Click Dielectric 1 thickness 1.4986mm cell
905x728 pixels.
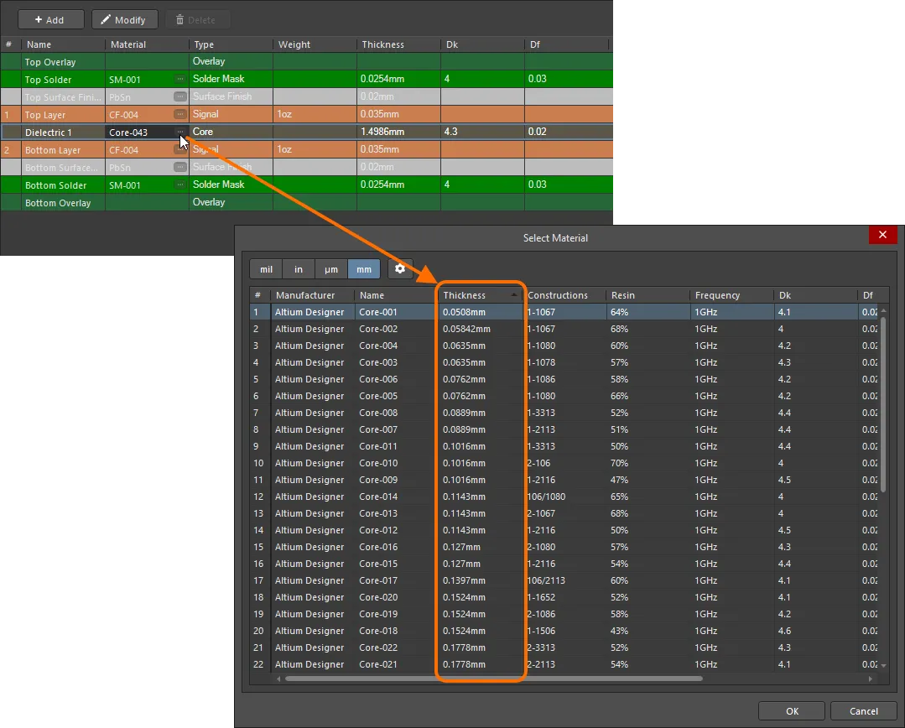(399, 132)
